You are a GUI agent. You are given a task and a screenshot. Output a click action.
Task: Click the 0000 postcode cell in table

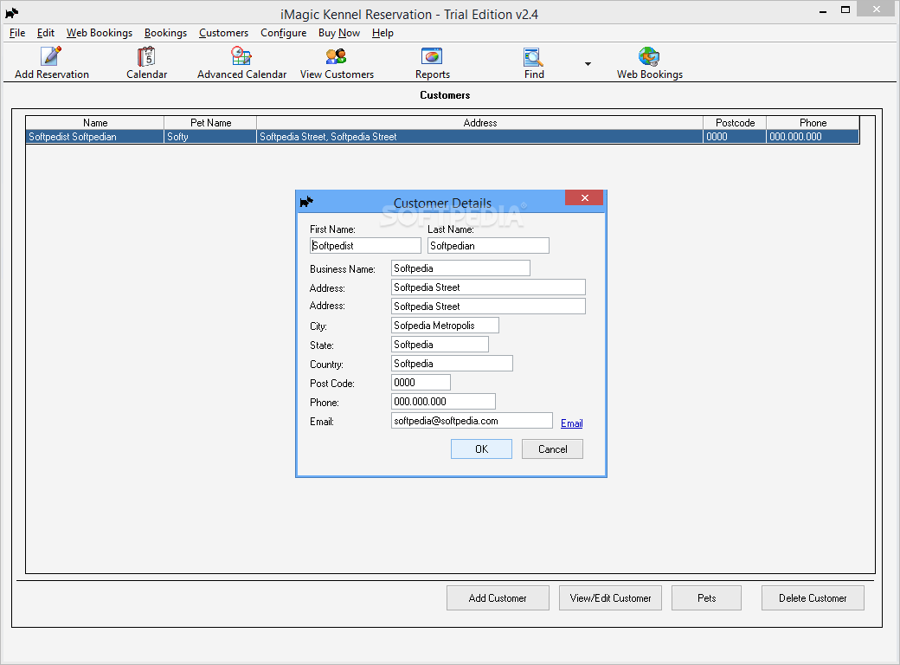[735, 137]
